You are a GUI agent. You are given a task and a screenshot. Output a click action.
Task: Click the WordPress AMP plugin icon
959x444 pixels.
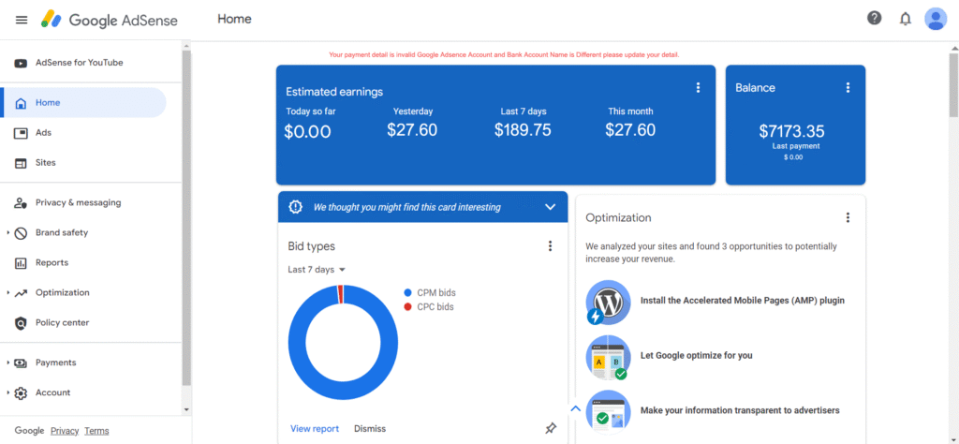click(x=607, y=303)
